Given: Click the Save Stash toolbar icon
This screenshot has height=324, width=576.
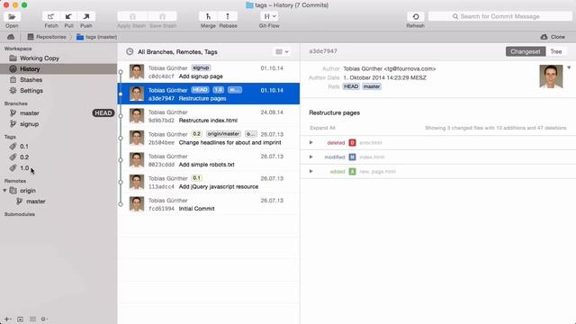Looking at the screenshot, I should 162,16.
